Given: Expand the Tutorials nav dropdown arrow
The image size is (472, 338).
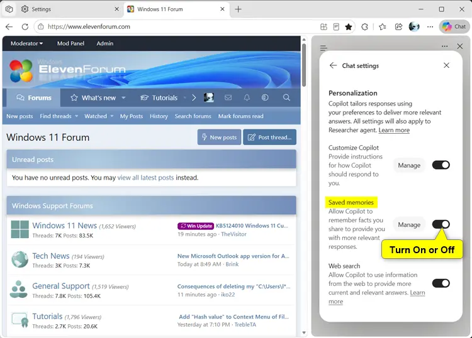Looking at the screenshot, I should [185, 98].
